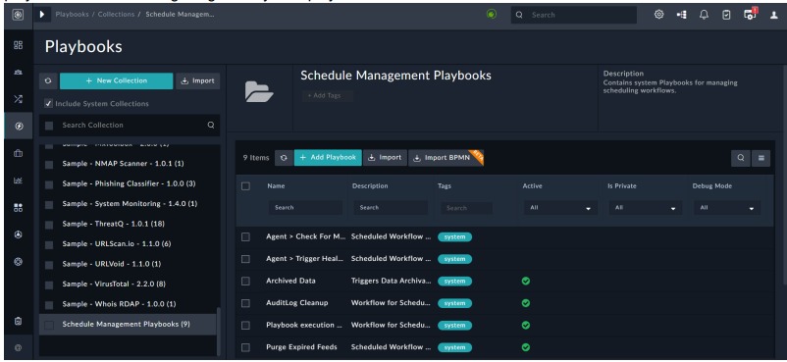Open the Is Private filter dropdown
The image size is (787, 362).
pyautogui.click(x=646, y=208)
